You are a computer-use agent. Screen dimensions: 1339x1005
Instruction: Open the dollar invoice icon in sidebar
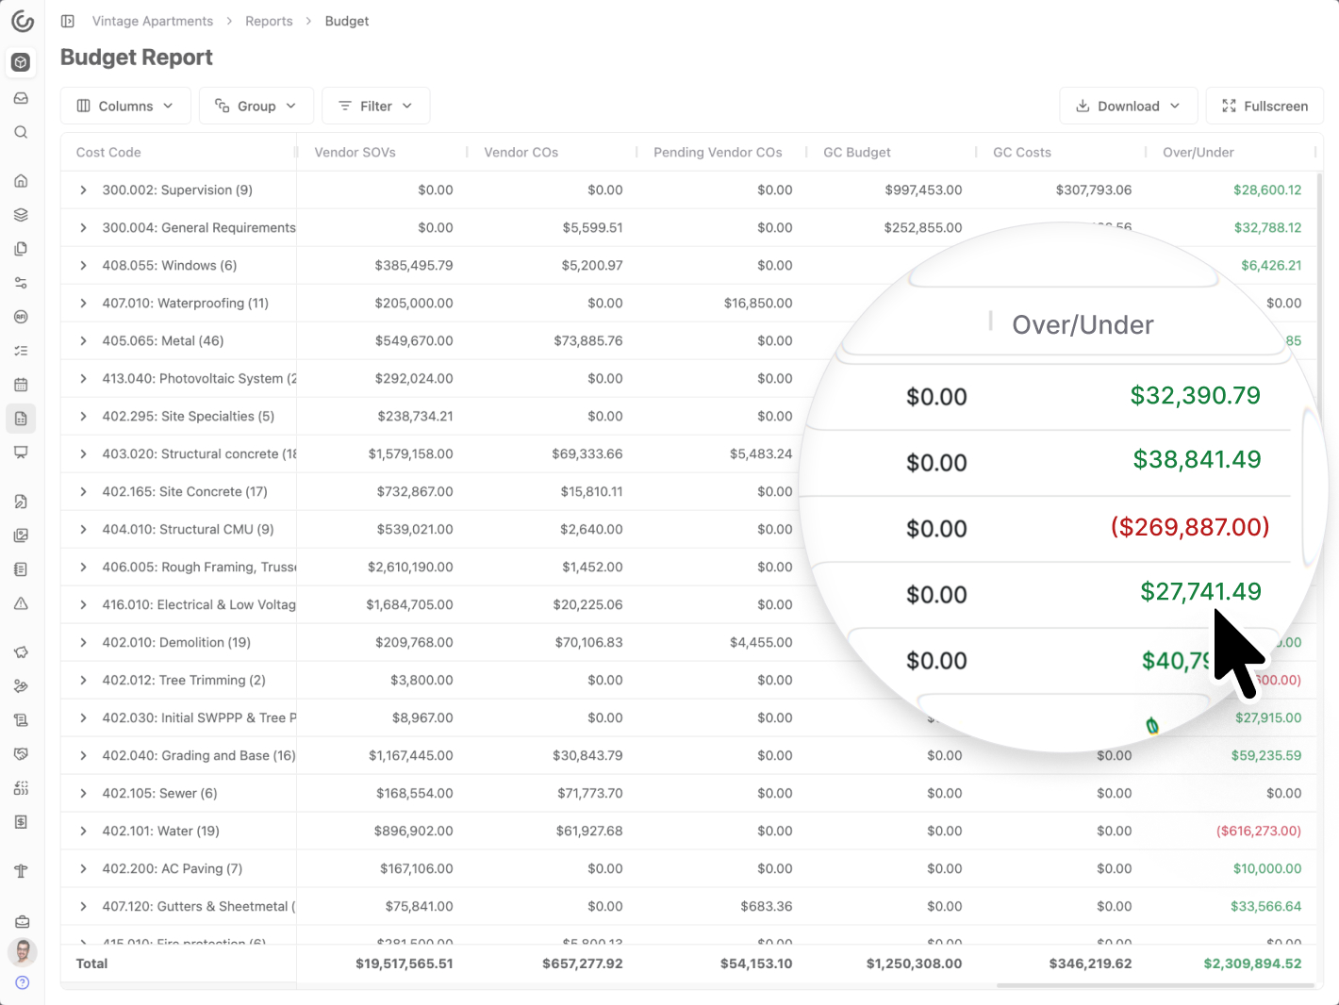click(21, 822)
